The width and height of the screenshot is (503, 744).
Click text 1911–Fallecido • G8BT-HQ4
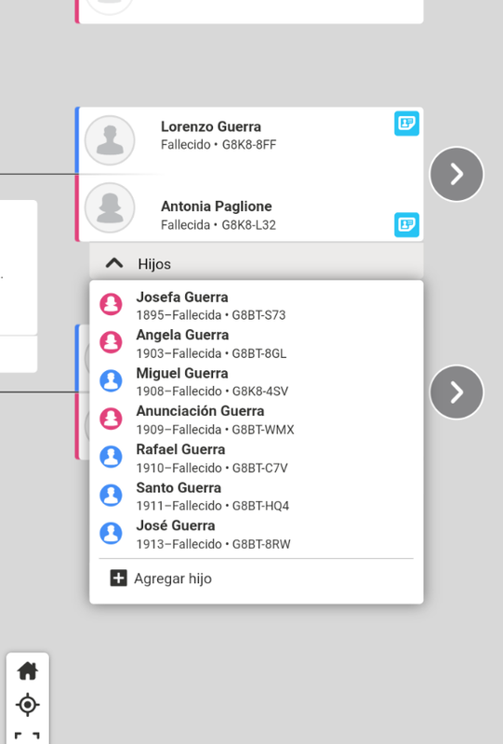click(x=213, y=506)
